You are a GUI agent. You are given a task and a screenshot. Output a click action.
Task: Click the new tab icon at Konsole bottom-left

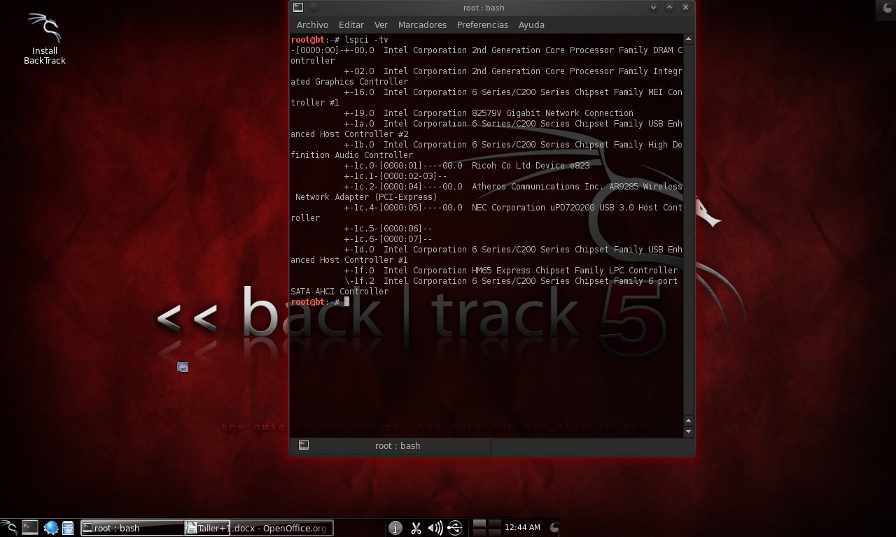(304, 445)
